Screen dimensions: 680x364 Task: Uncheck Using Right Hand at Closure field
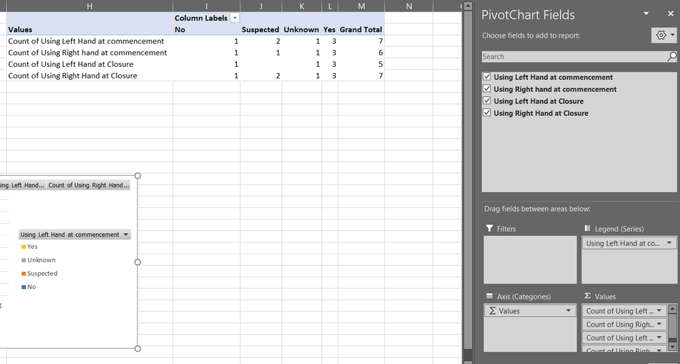(487, 112)
